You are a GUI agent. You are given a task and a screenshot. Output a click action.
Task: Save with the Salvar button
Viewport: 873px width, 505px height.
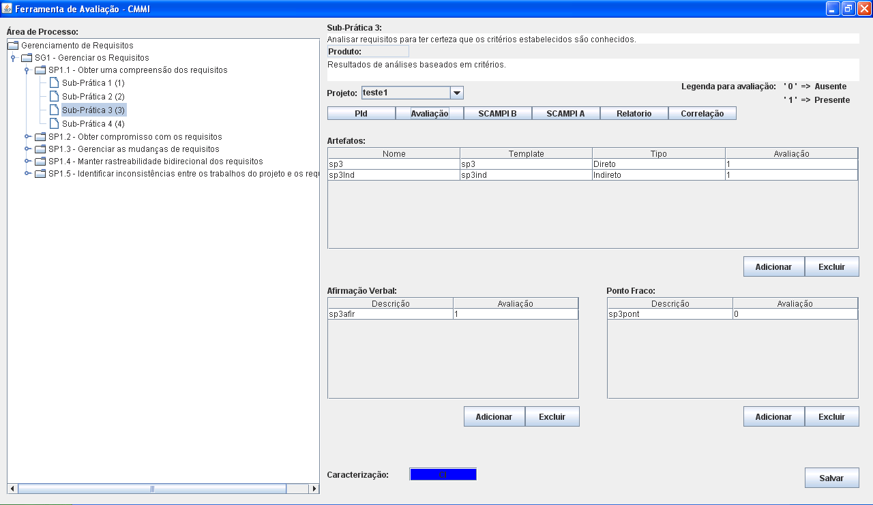[x=832, y=478]
